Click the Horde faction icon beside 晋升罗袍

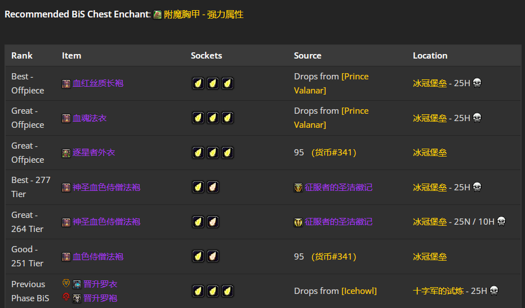pyautogui.click(x=66, y=298)
